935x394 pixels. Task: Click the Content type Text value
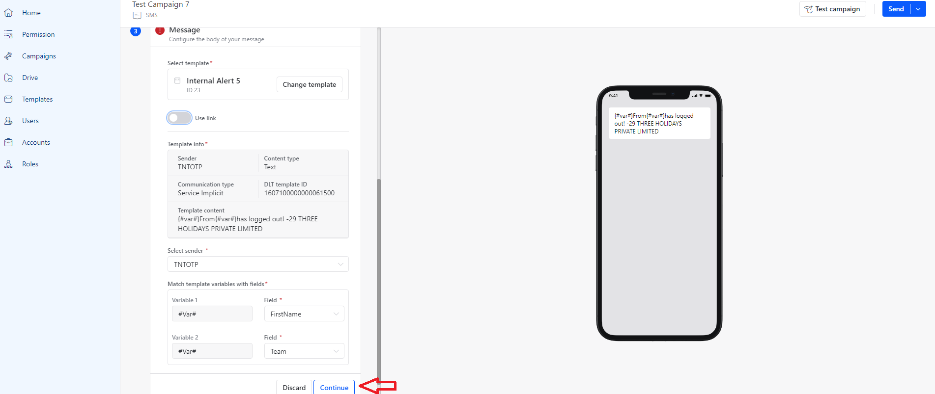point(270,167)
